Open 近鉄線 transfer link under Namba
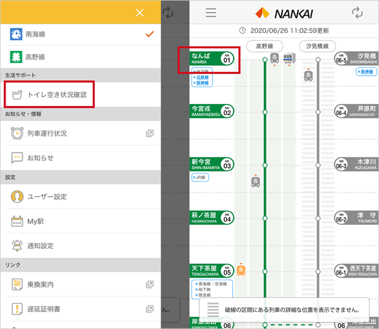 tap(202, 77)
